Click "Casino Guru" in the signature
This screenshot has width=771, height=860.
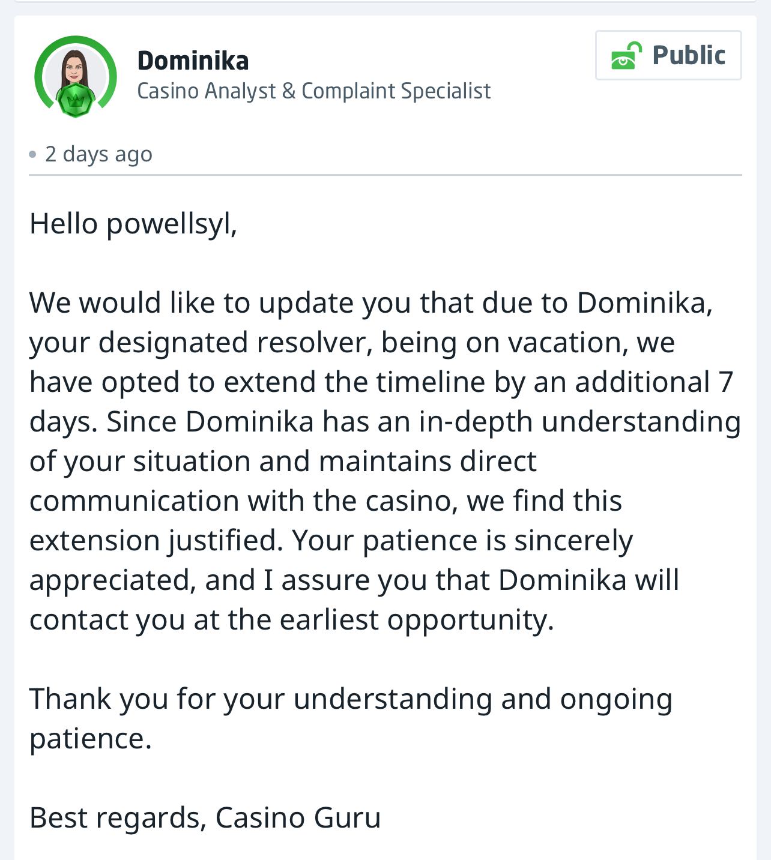coord(298,818)
